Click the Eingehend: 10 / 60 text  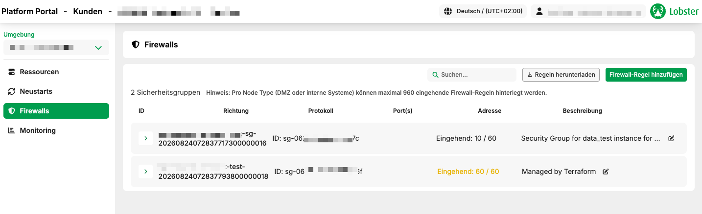click(466, 138)
